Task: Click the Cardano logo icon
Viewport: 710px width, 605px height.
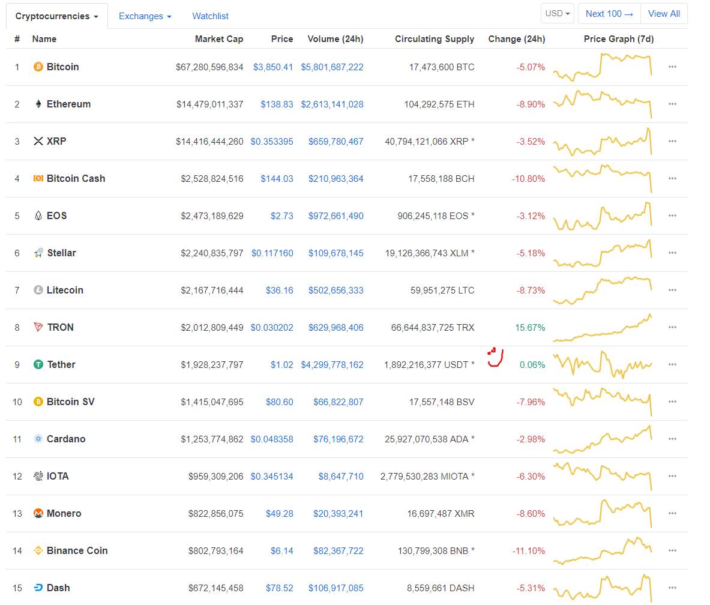Action: pos(38,439)
